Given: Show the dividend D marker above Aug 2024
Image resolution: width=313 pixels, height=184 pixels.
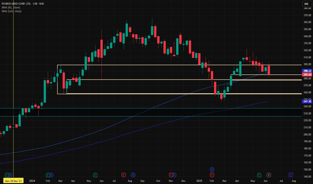Looking at the screenshot, I should 133,175.
